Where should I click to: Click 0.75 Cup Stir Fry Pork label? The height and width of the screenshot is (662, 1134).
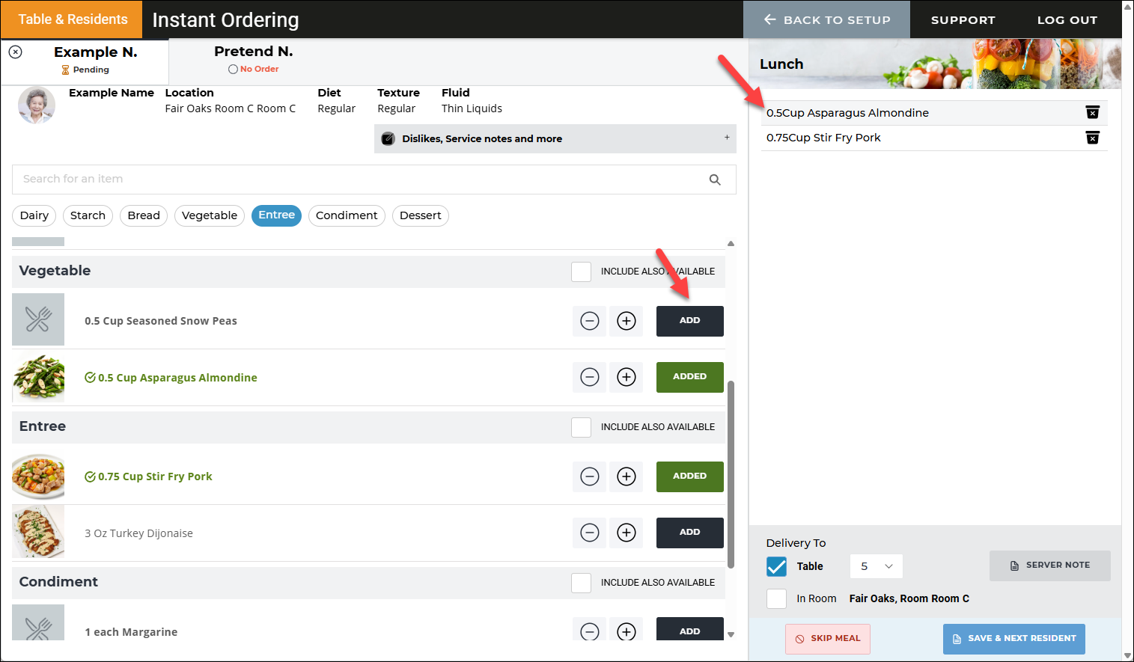[155, 476]
